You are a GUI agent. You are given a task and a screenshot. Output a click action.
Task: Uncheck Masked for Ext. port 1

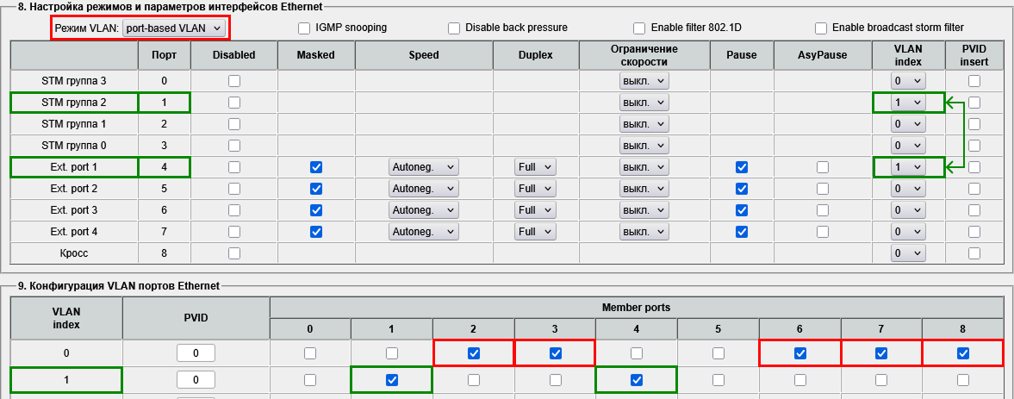[315, 166]
